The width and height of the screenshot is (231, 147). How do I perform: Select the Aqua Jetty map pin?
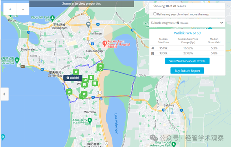(90, 121)
